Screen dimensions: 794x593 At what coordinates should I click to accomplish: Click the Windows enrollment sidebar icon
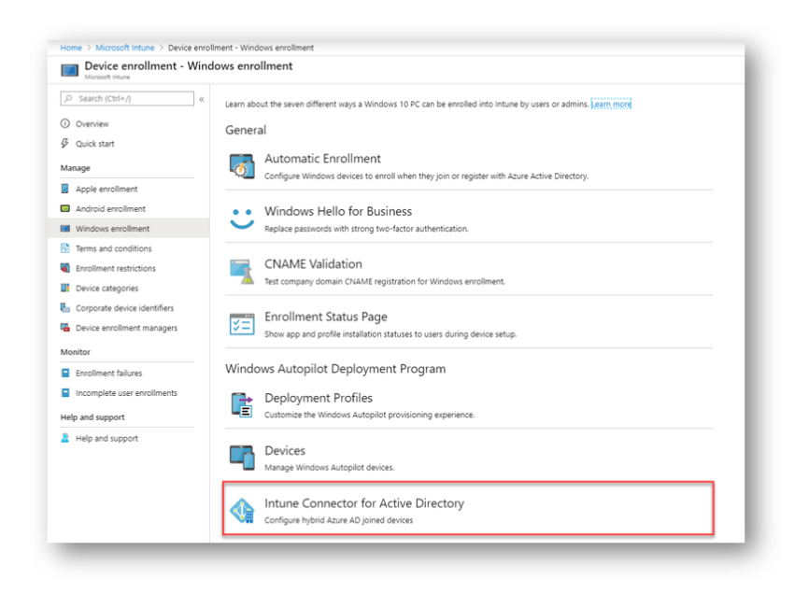(x=65, y=229)
